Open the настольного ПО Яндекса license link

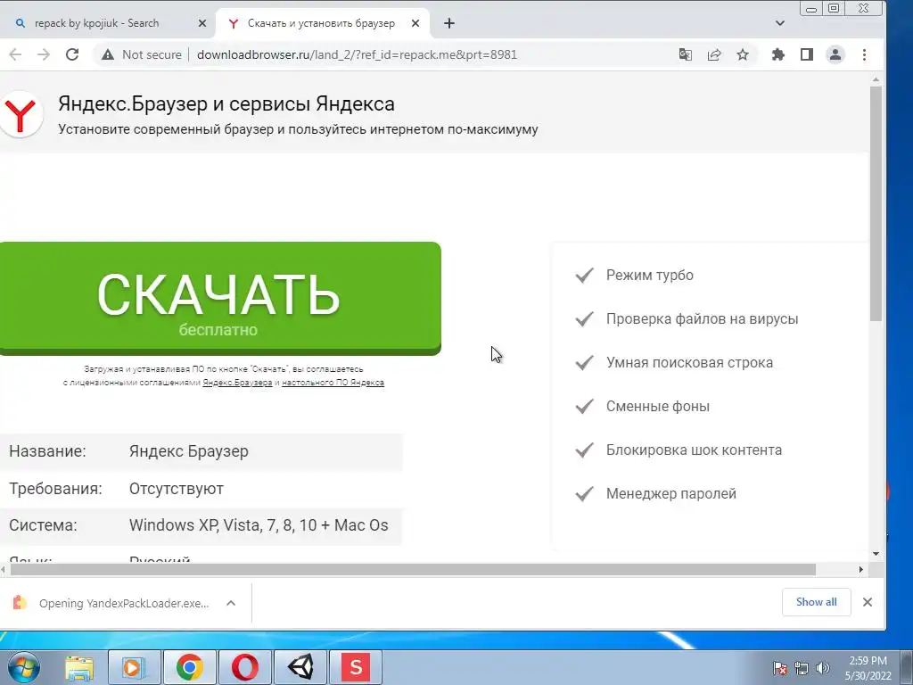tap(333, 383)
